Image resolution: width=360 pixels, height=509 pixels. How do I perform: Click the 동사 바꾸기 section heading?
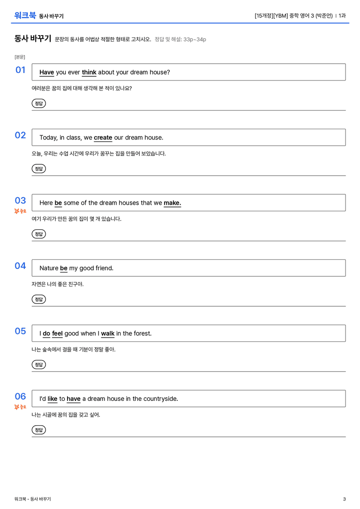tap(32, 38)
